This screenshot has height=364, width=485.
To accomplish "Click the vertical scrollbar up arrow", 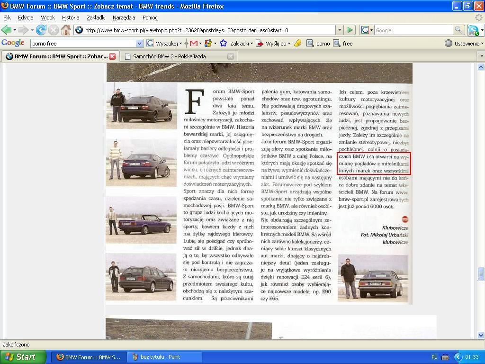I will 481,67.
